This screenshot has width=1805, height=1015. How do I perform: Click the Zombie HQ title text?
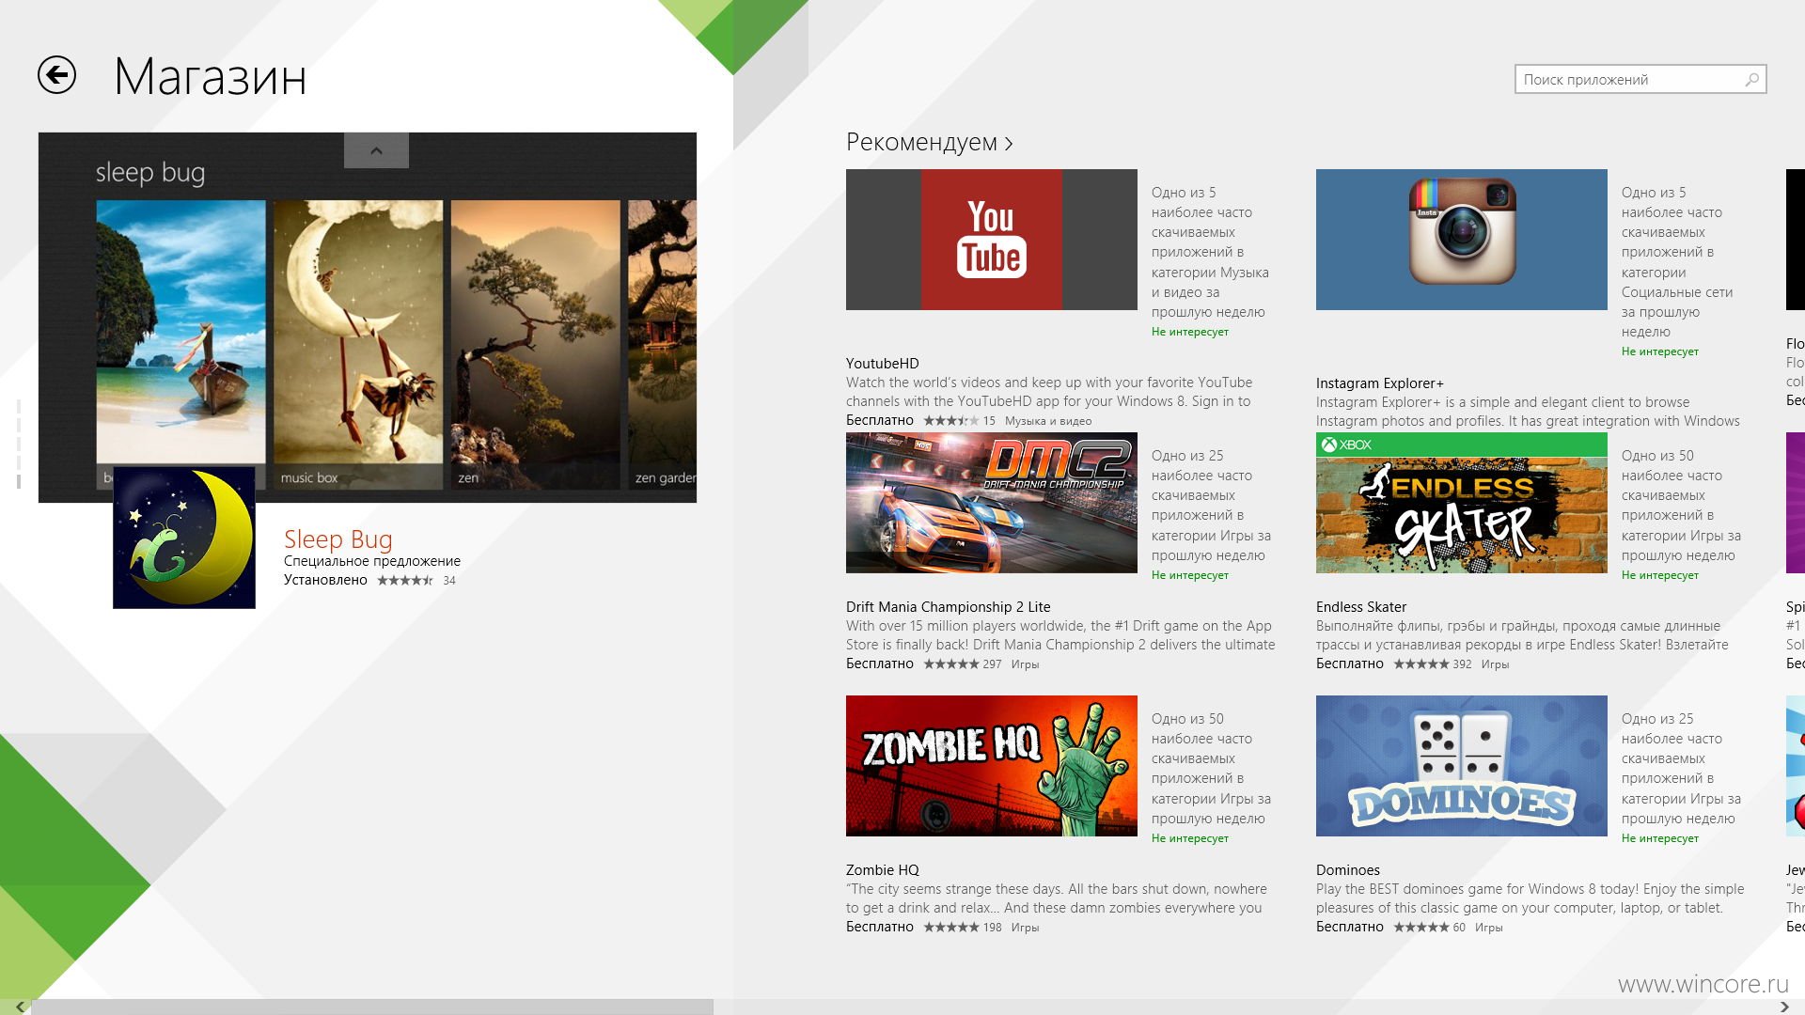click(883, 870)
